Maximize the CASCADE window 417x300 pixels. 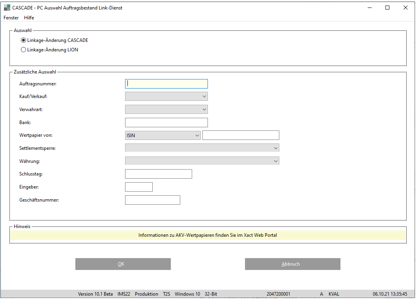tap(387, 8)
